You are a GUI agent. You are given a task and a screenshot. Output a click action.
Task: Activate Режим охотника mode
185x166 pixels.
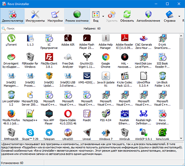(77, 16)
